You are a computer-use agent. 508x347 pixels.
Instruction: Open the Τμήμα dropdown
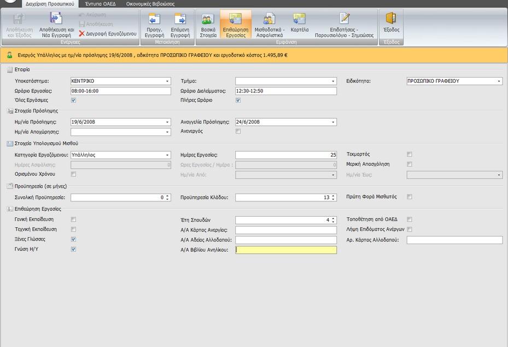[333, 81]
